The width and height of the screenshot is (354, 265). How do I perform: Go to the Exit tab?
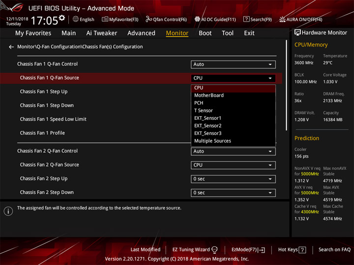coord(249,33)
